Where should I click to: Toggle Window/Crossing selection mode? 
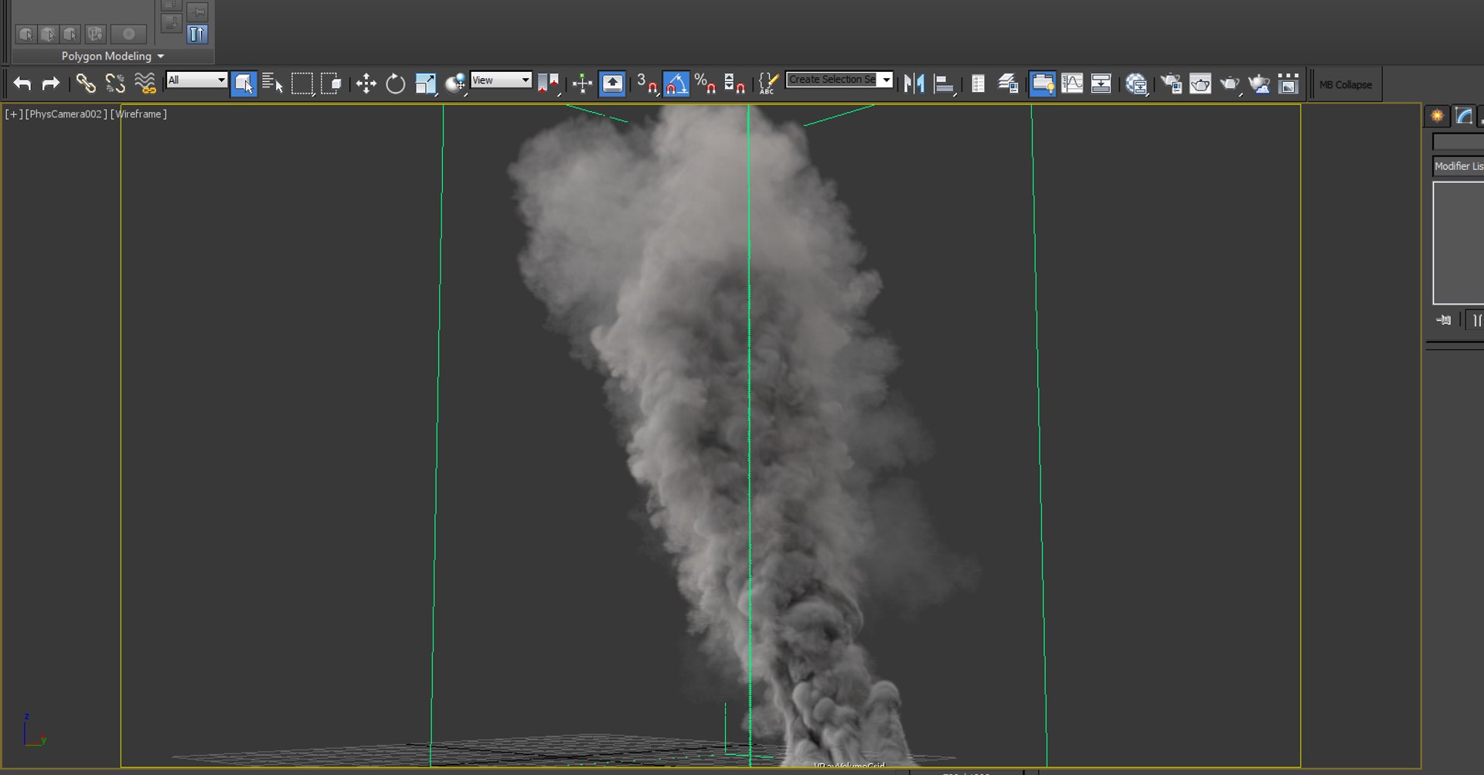click(332, 83)
